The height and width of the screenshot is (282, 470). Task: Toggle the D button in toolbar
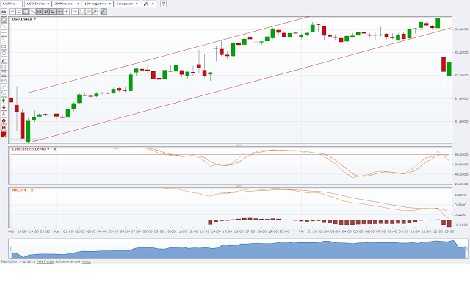click(46, 12)
